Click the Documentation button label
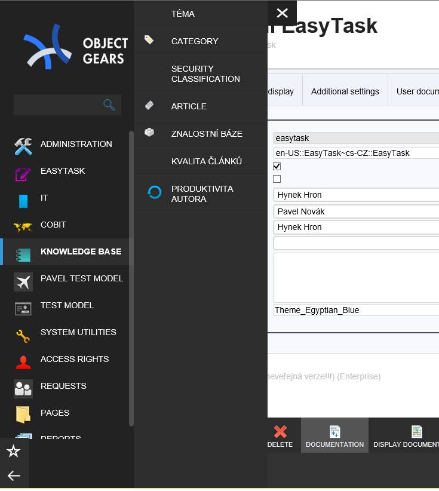 (x=334, y=444)
